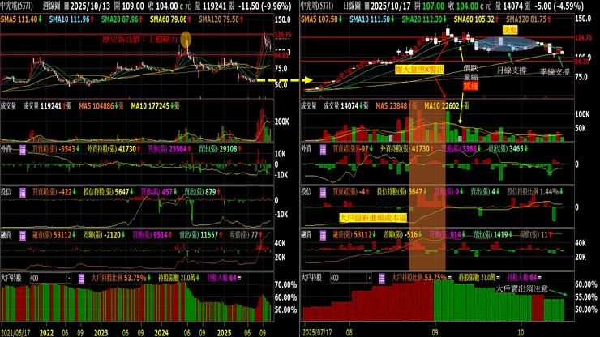Select SMA5 107.50 in daily chart

[x=321, y=19]
